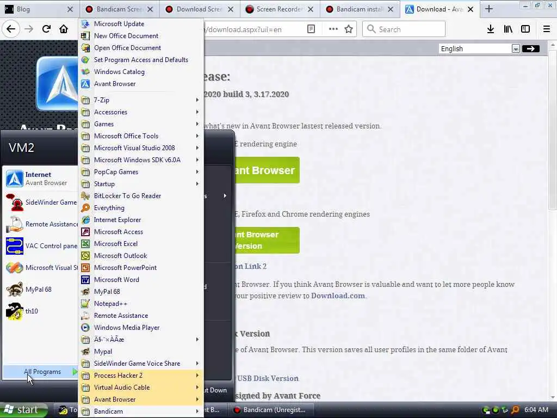The width and height of the screenshot is (557, 418).
Task: Go to browser home page icon
Action: coord(64,29)
